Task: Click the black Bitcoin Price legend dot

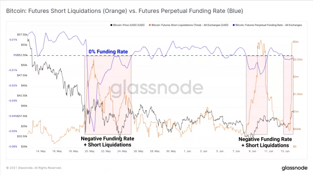Action: (x=111, y=25)
